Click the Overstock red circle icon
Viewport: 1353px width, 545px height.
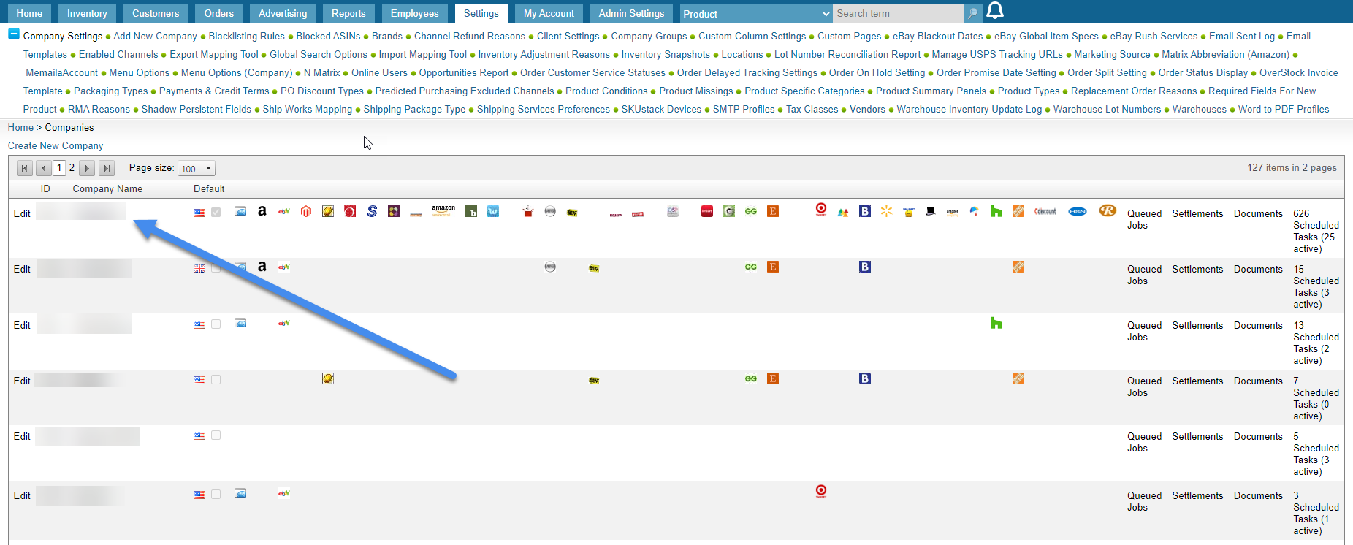(x=350, y=211)
